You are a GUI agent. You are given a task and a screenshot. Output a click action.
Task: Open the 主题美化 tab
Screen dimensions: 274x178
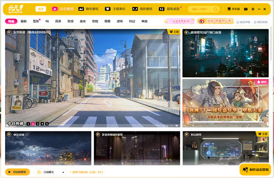115,9
